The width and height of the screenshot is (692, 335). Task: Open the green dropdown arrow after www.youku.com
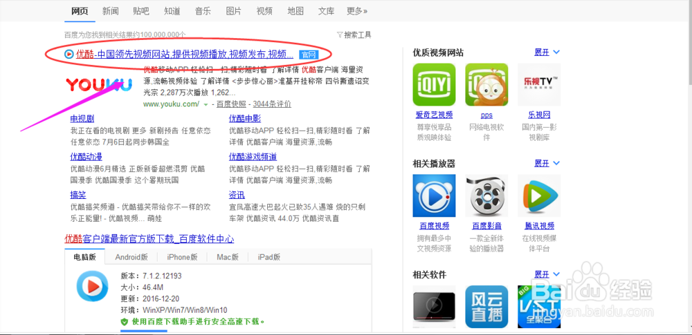point(206,104)
